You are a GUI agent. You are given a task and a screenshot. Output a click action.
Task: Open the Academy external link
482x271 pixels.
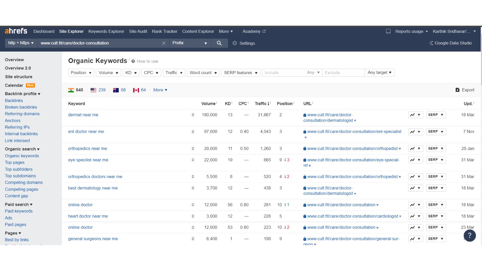click(x=254, y=31)
